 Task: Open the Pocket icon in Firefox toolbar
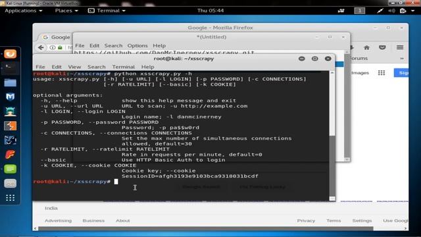[x=382, y=47]
